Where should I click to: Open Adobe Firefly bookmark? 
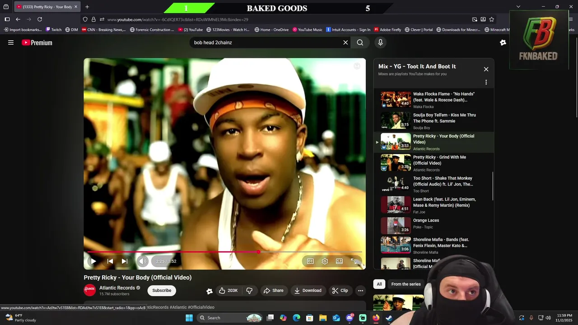[387, 30]
